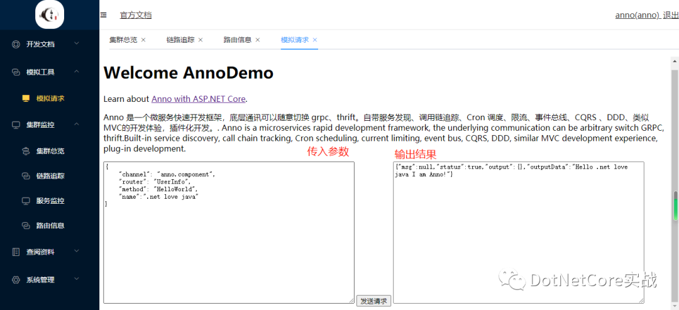Close the 路由信息 tab

click(258, 40)
